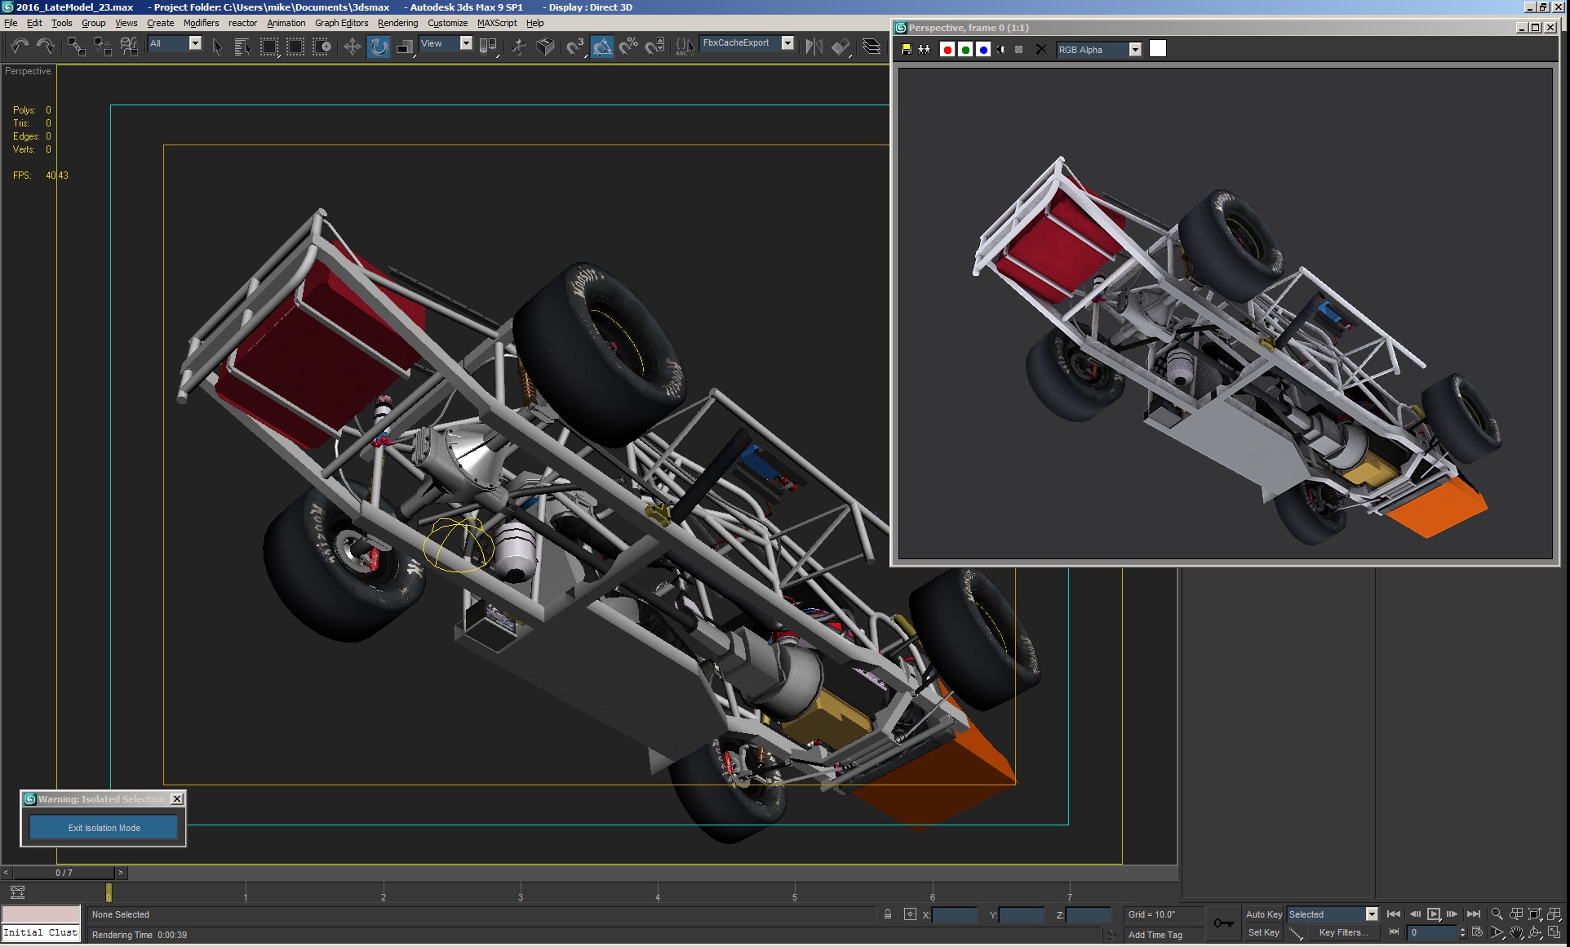
Task: Clear the rendered frame with X icon
Action: point(1040,50)
